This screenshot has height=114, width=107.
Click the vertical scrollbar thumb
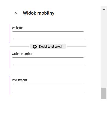(x=104, y=93)
